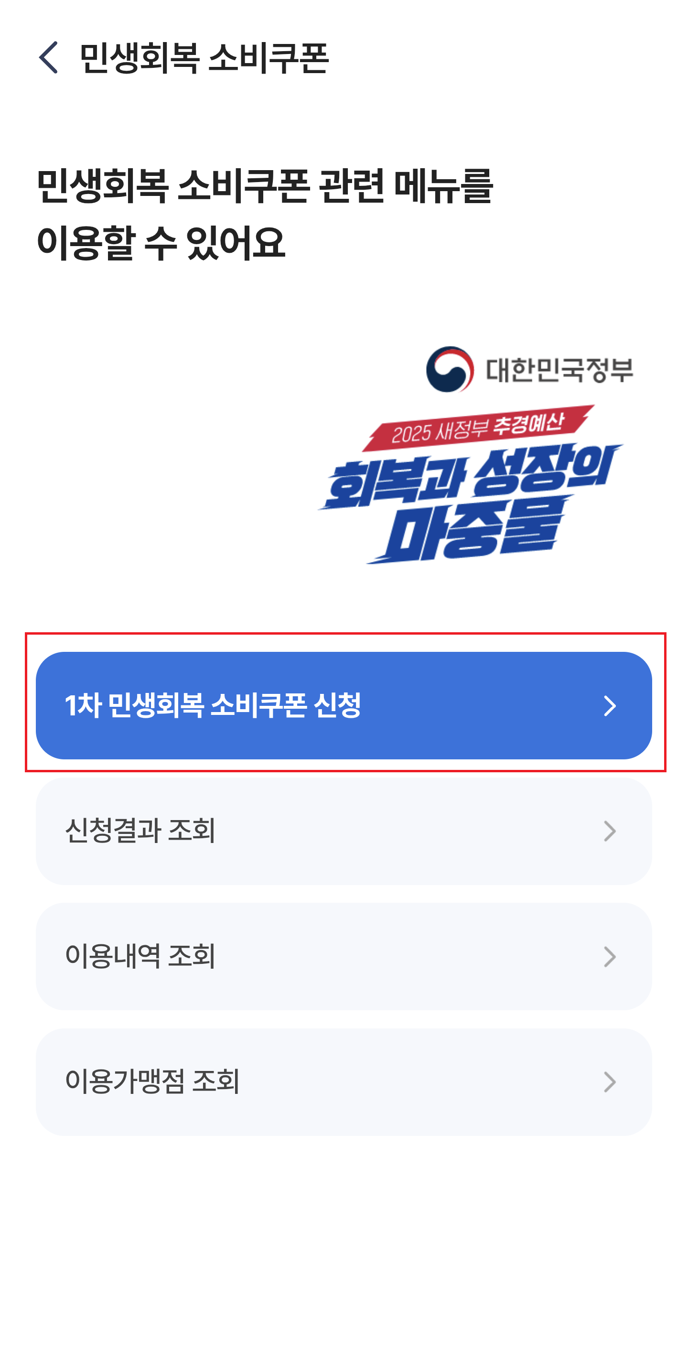Tap the chevron beside 신청결과 조회
Image resolution: width=688 pixels, height=1351 pixels.
pos(609,831)
